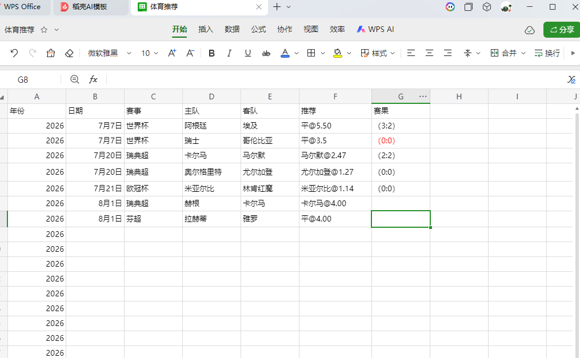Click the colorful AI assistant ring icon
Screen dimensions: 580x358
tap(450, 7)
